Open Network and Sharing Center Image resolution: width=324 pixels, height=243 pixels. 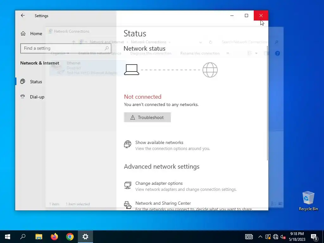tap(188, 205)
